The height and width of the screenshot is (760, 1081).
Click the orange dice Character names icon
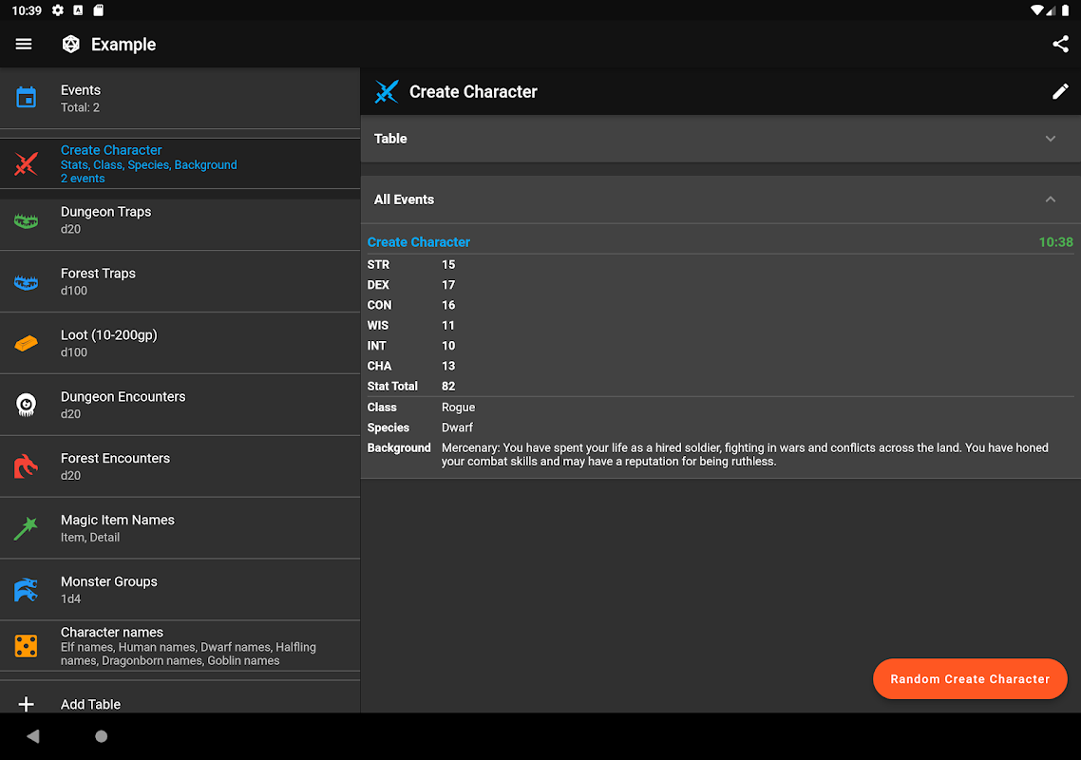point(27,646)
